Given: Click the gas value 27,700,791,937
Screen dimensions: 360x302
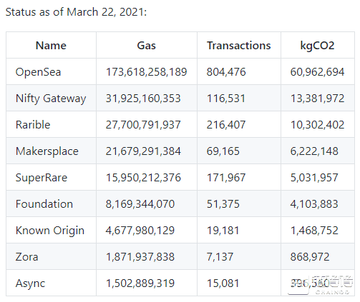Looking at the screenshot, I should (x=143, y=125).
